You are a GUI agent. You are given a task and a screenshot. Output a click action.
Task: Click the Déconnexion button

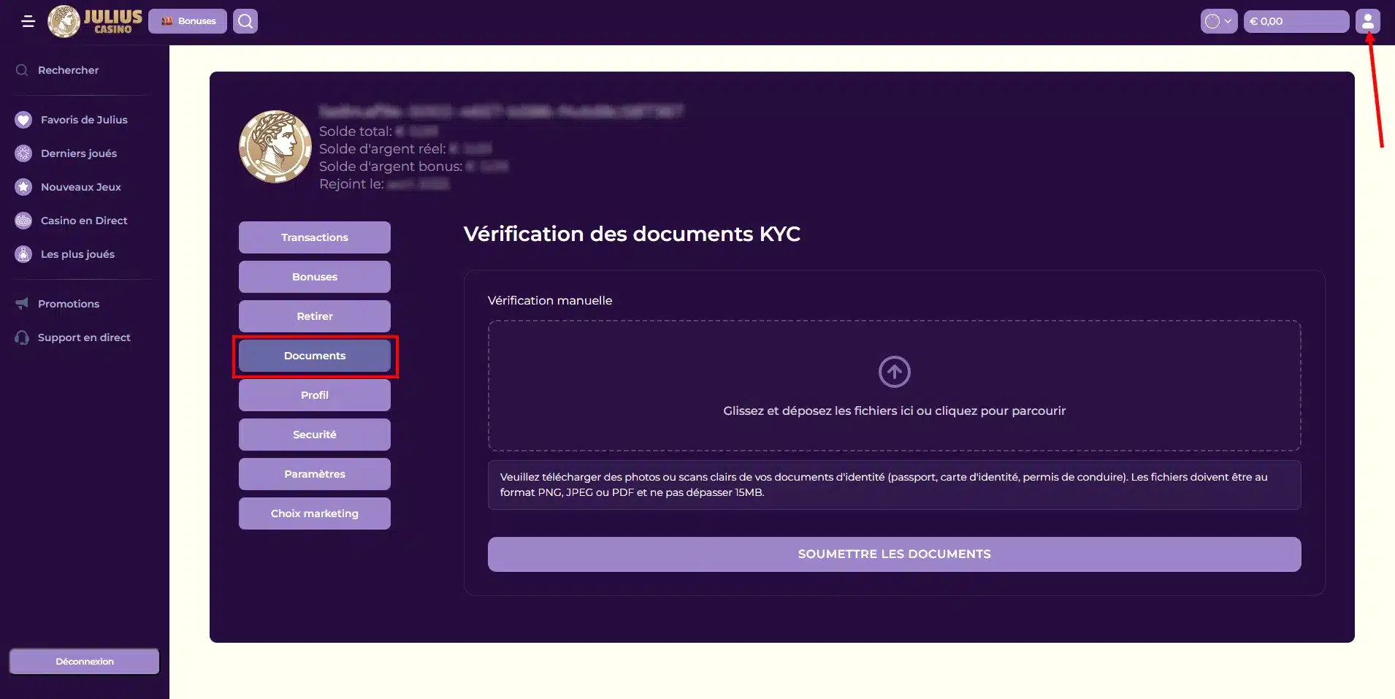pyautogui.click(x=83, y=660)
